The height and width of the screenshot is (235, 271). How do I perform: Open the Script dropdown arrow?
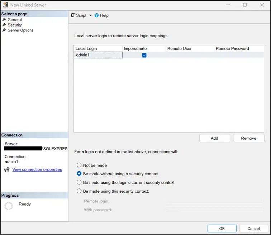tap(91, 15)
